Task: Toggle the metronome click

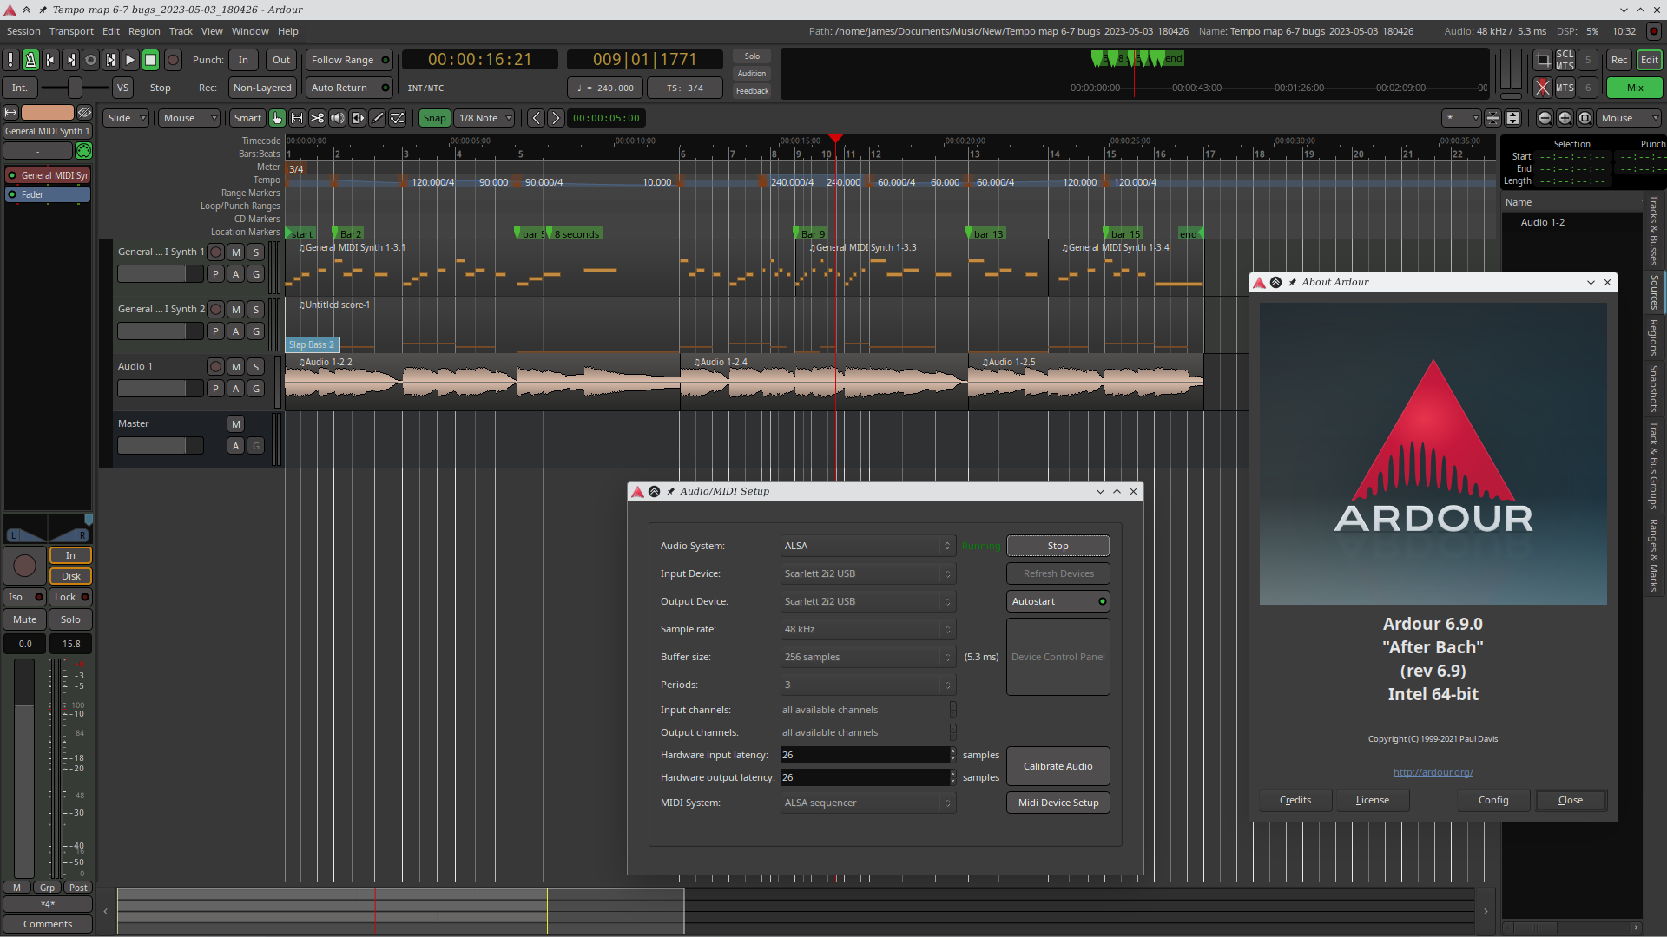Action: coord(30,60)
